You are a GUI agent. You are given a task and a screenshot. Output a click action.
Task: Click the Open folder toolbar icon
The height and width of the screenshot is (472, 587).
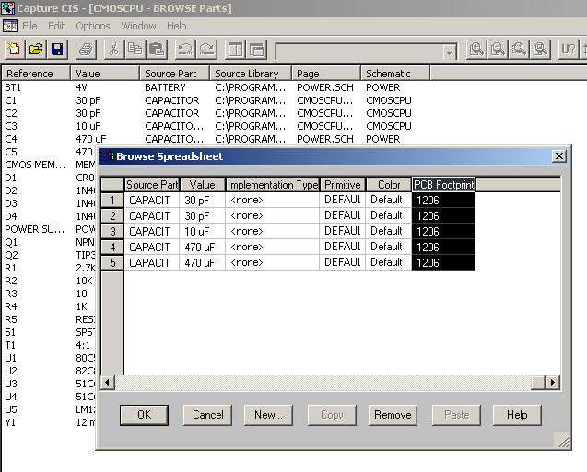click(36, 49)
